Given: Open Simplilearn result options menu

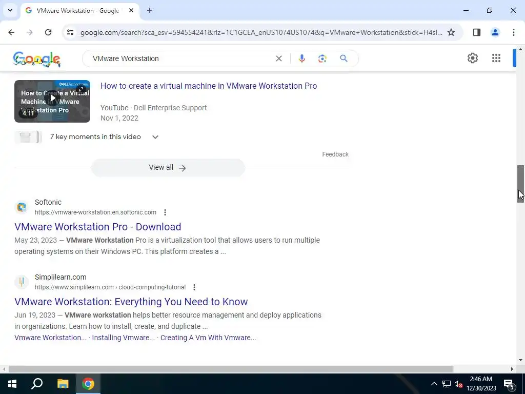Looking at the screenshot, I should pyautogui.click(x=194, y=287).
